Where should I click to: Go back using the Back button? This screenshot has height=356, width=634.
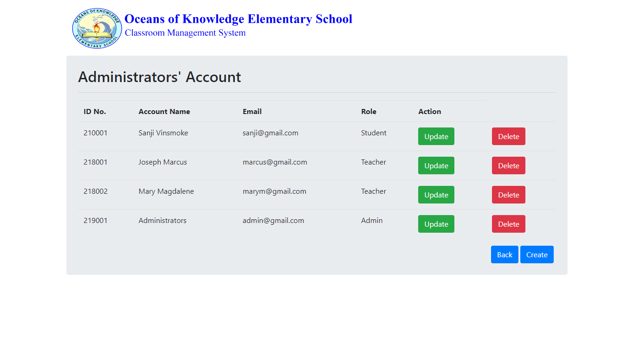point(505,254)
